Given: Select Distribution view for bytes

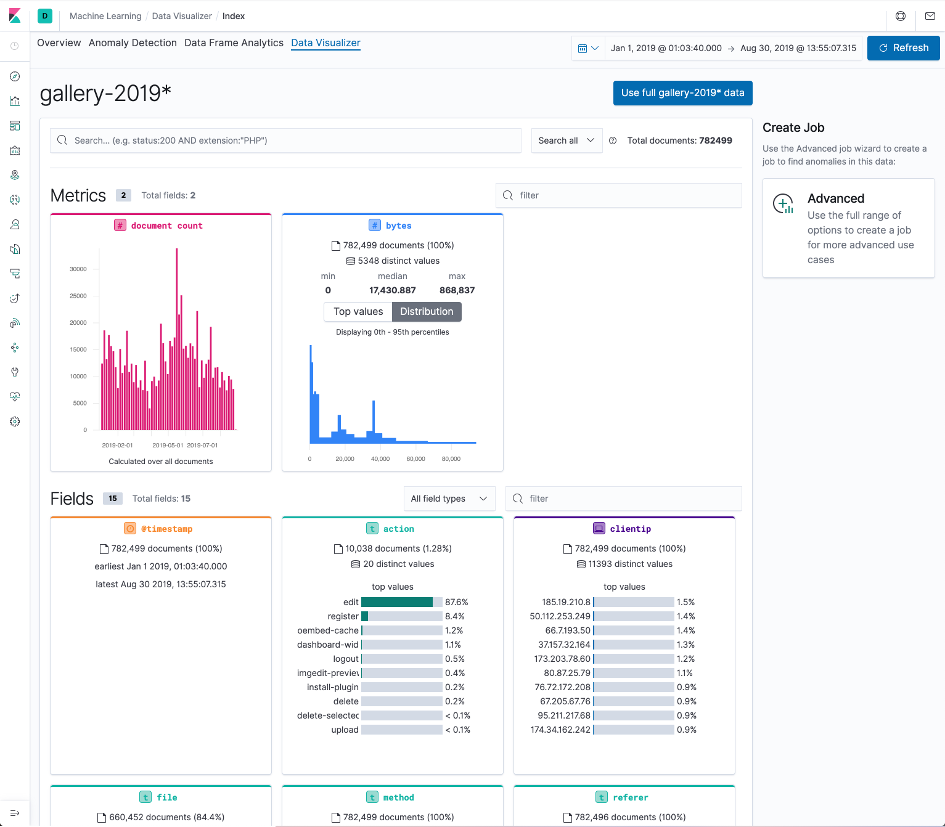Looking at the screenshot, I should click(427, 312).
